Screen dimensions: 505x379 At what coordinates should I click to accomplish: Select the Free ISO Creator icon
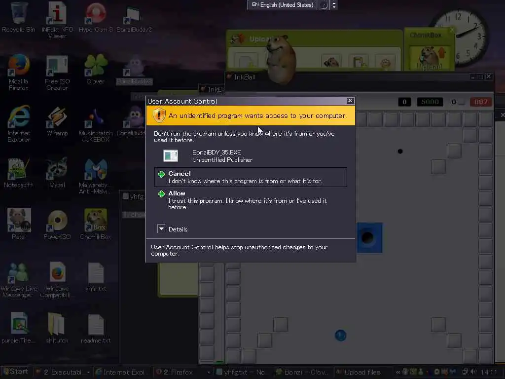click(x=57, y=73)
